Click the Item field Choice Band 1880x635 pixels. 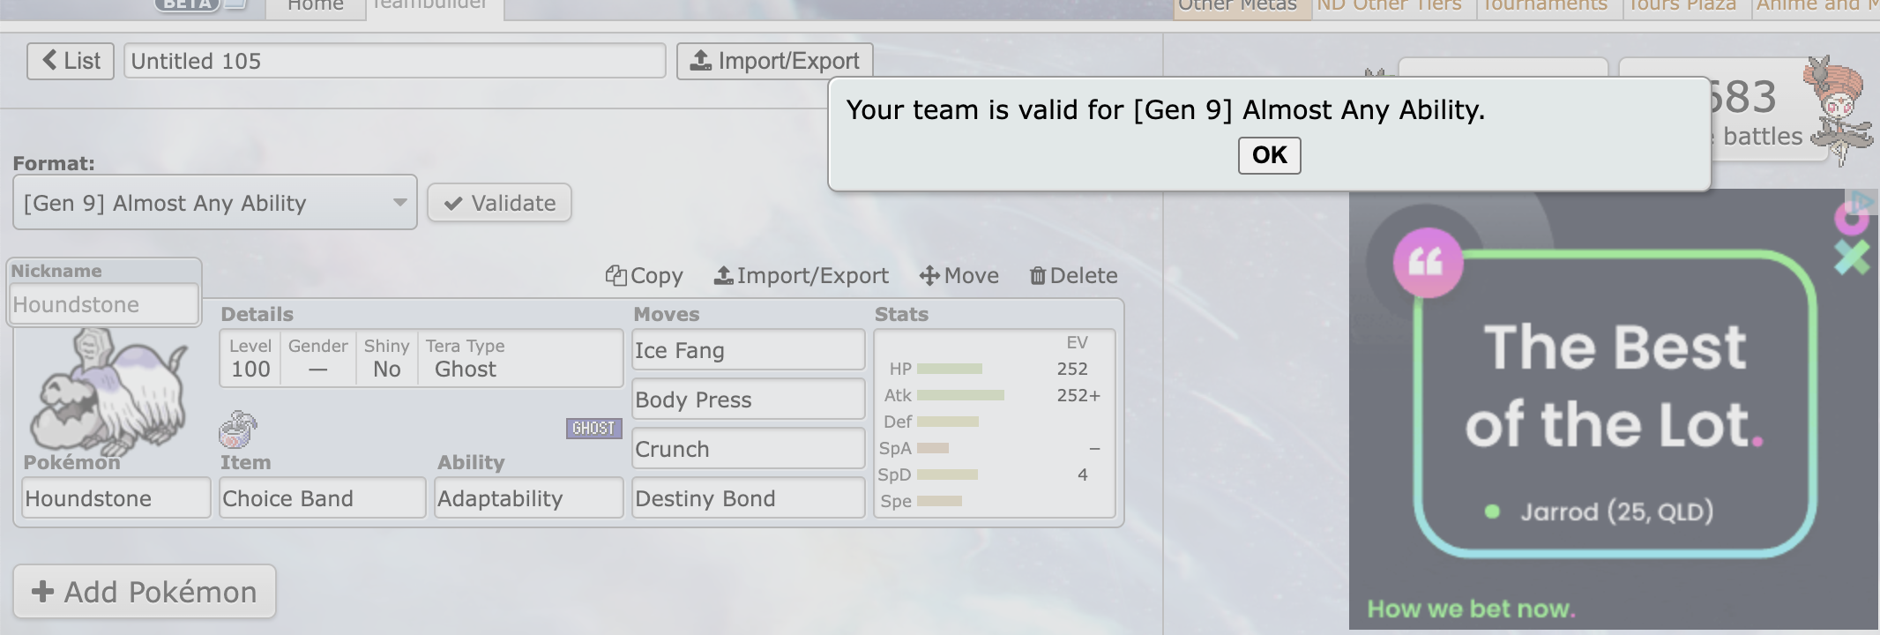pos(323,498)
